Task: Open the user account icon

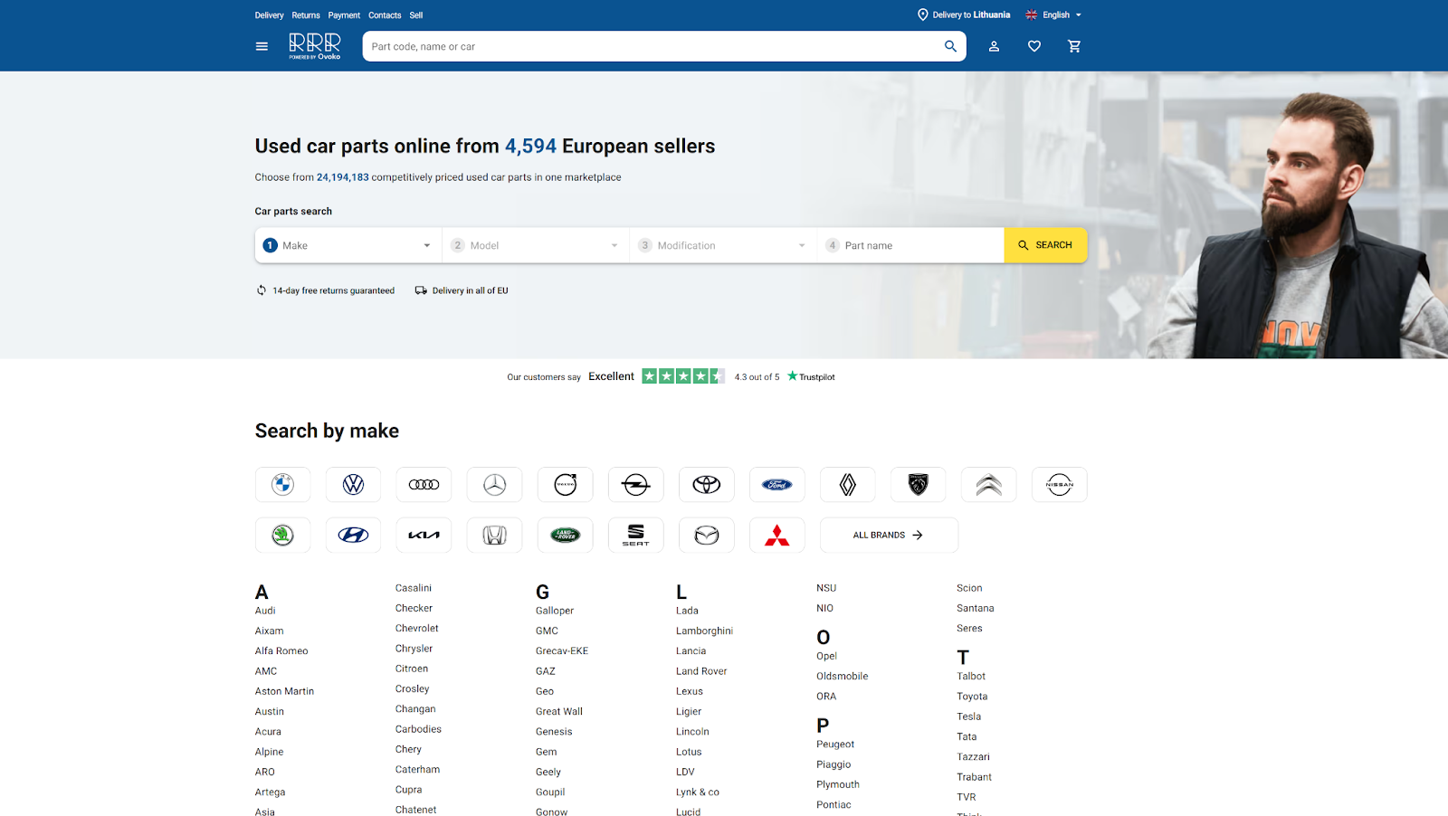Action: (994, 46)
